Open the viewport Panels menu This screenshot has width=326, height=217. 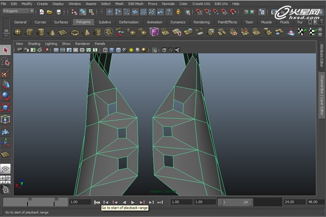coord(100,43)
